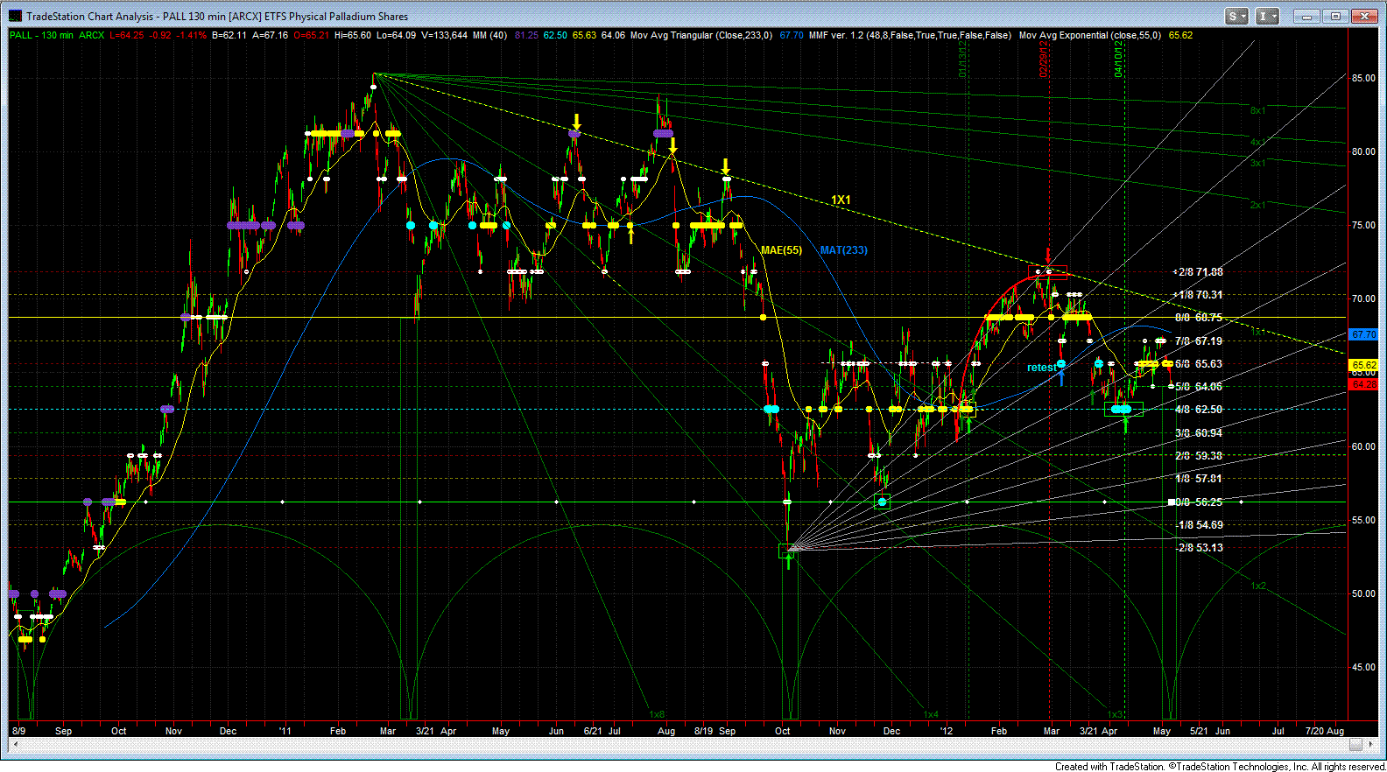Viewport: 1387px width, 772px height.
Task: Click the yellow 65.62 price marker
Action: pos(1364,364)
